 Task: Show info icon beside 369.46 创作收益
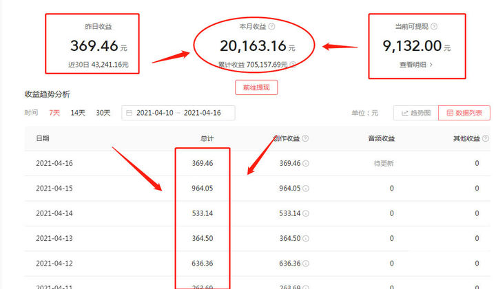(306, 164)
